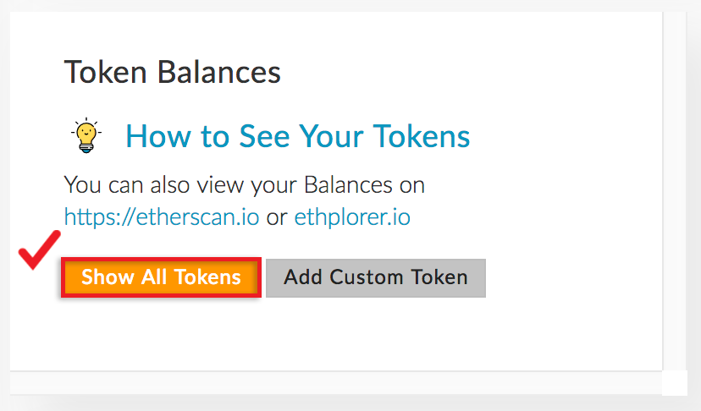Click the Token Balances heading
701x411 pixels.
pos(173,72)
